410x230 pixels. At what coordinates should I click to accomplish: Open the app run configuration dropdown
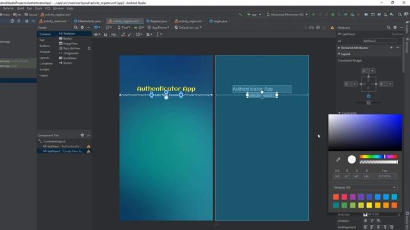254,15
